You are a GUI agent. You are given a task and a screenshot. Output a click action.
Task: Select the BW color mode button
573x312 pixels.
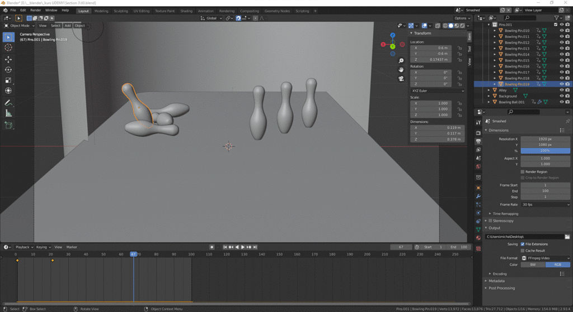point(533,265)
